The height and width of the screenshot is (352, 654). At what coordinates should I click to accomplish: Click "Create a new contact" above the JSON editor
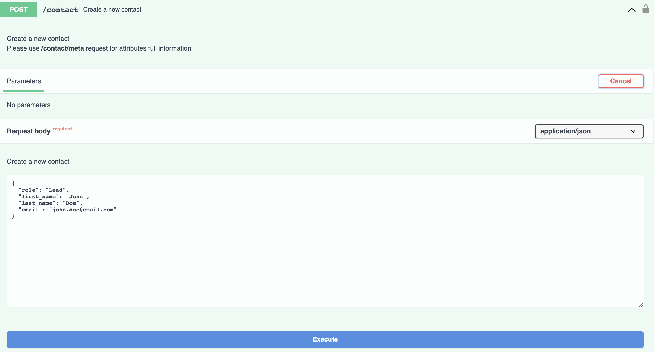(x=38, y=162)
